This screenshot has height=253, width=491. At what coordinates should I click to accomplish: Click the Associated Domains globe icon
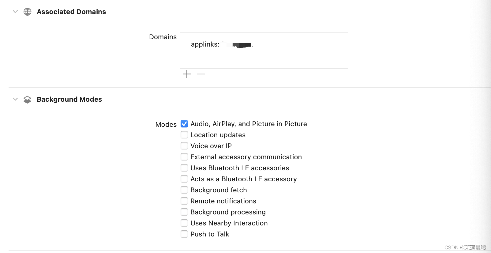[x=27, y=12]
